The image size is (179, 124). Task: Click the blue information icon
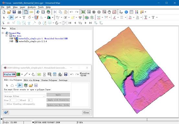click(x=126, y=12)
